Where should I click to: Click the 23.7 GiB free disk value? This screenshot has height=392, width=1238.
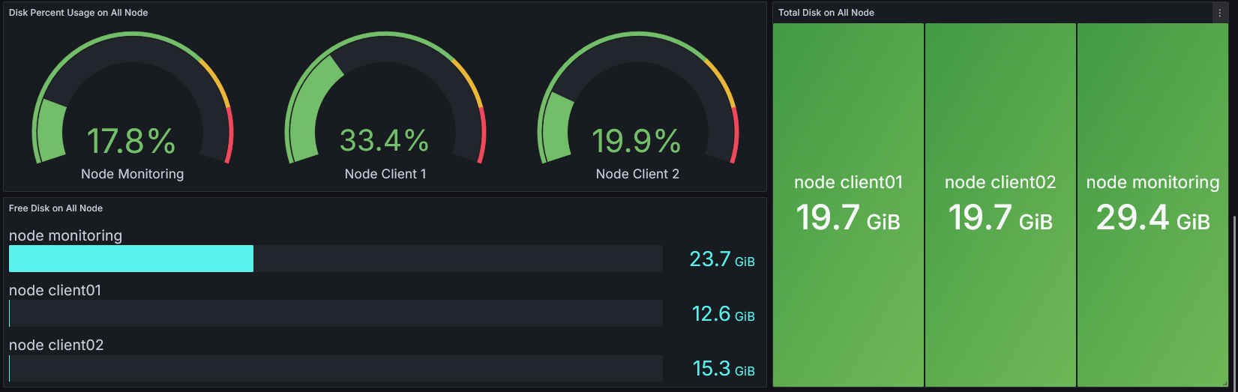pyautogui.click(x=721, y=259)
